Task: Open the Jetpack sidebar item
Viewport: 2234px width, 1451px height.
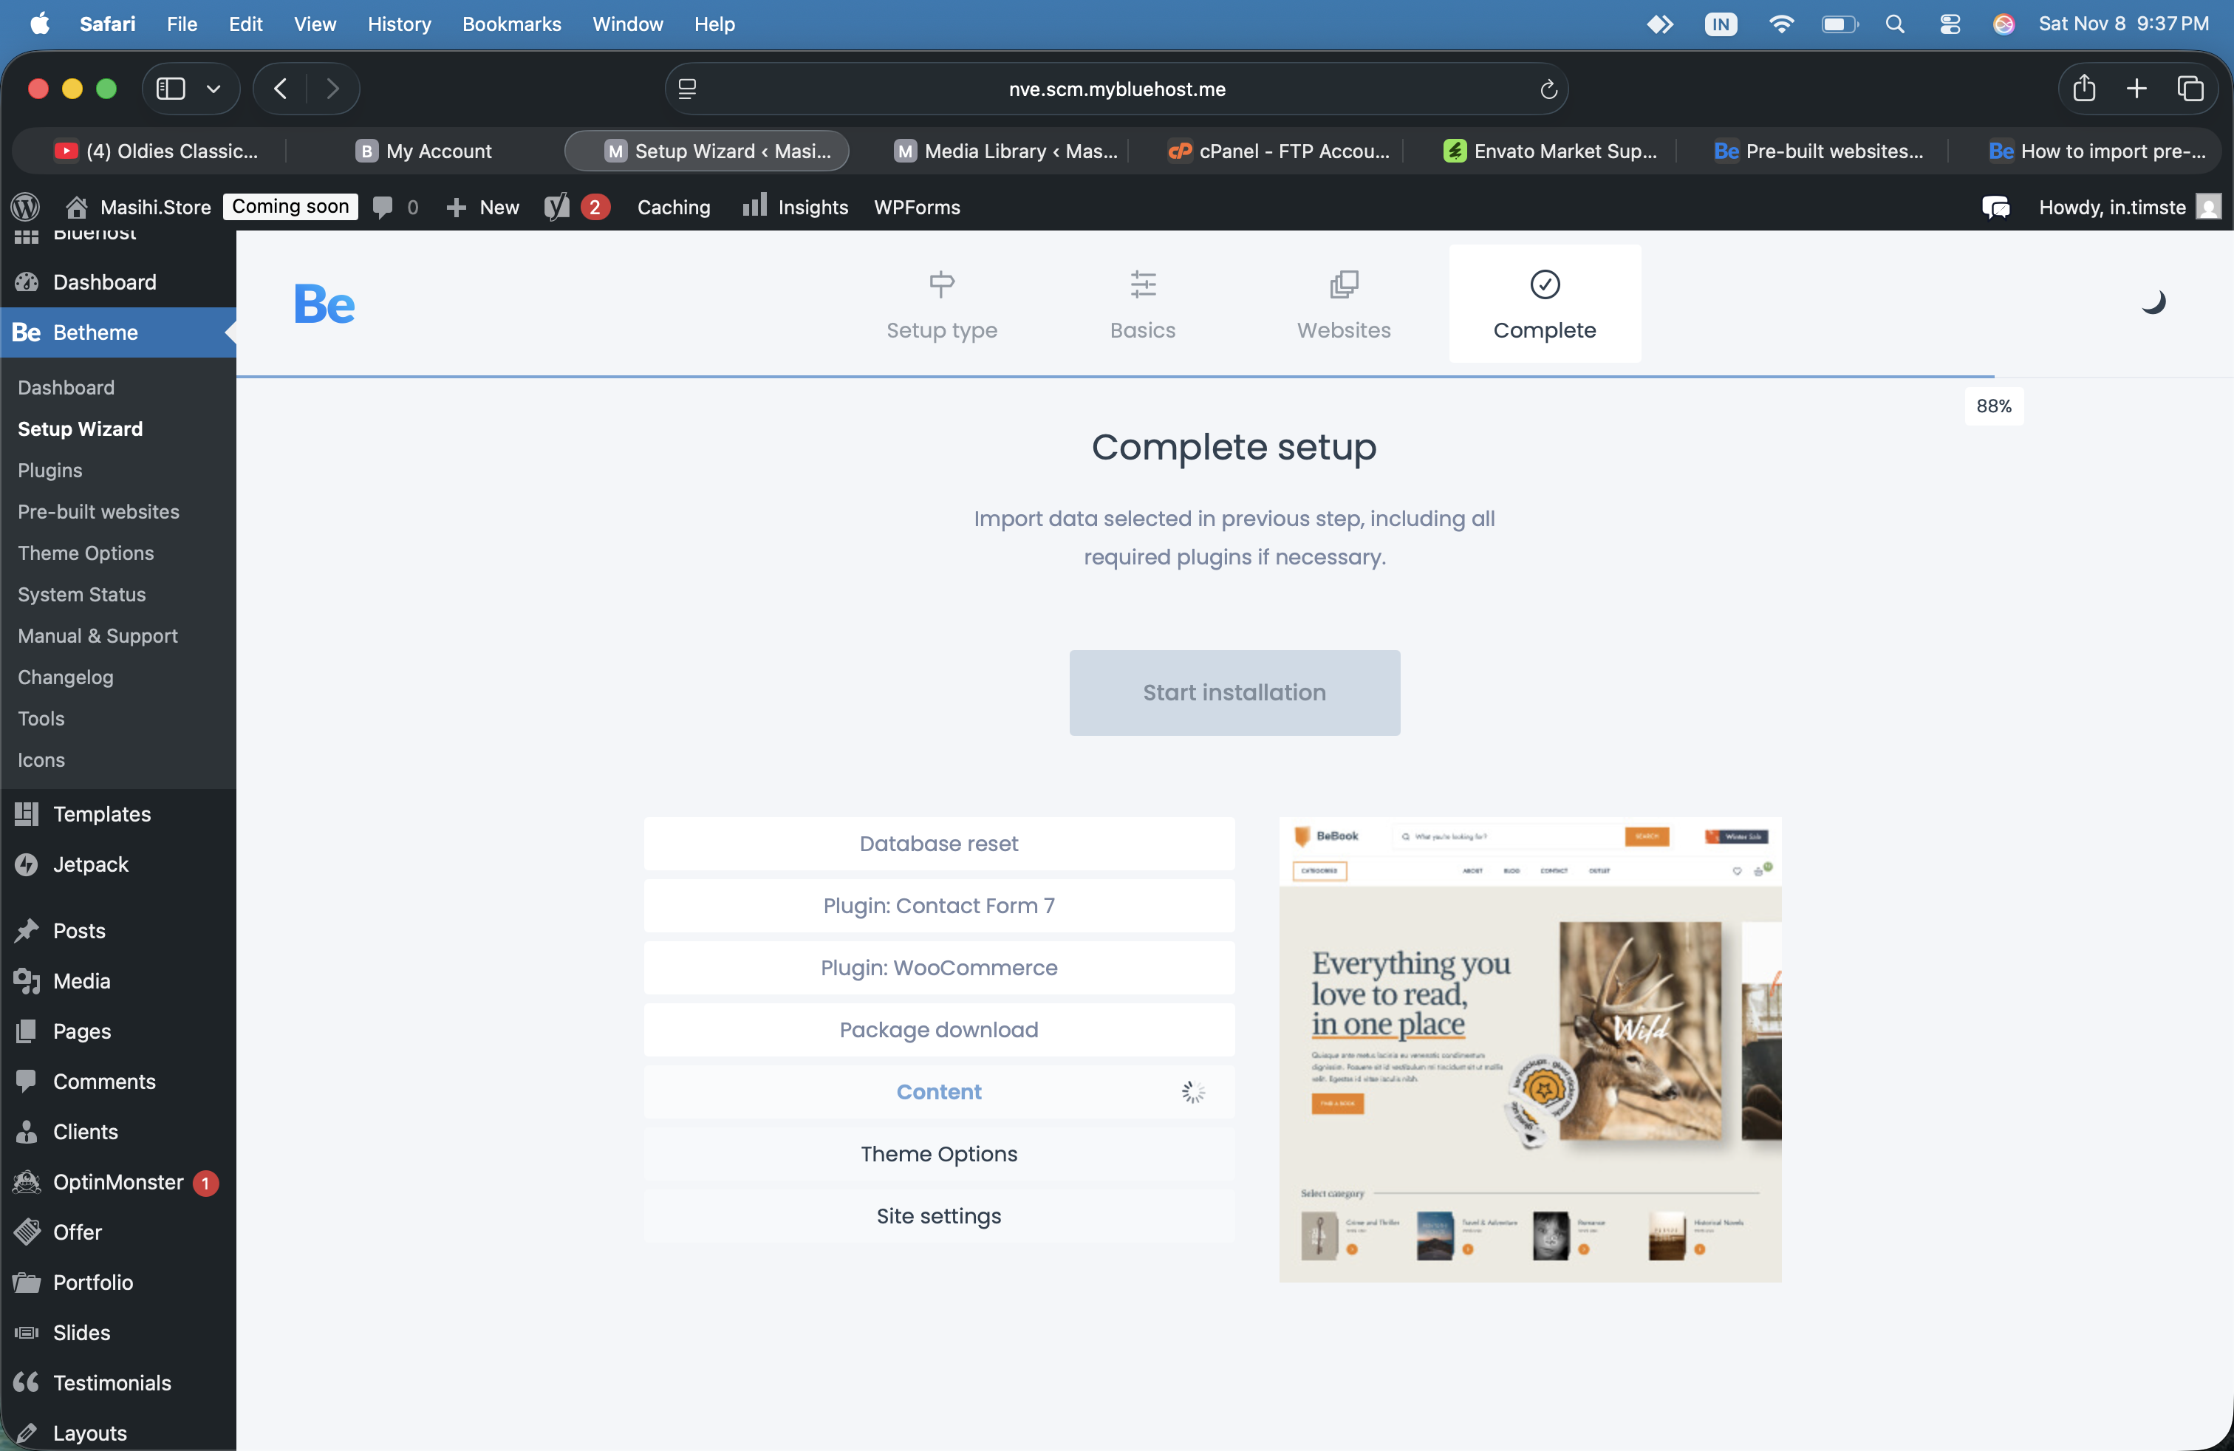Action: pos(90,864)
